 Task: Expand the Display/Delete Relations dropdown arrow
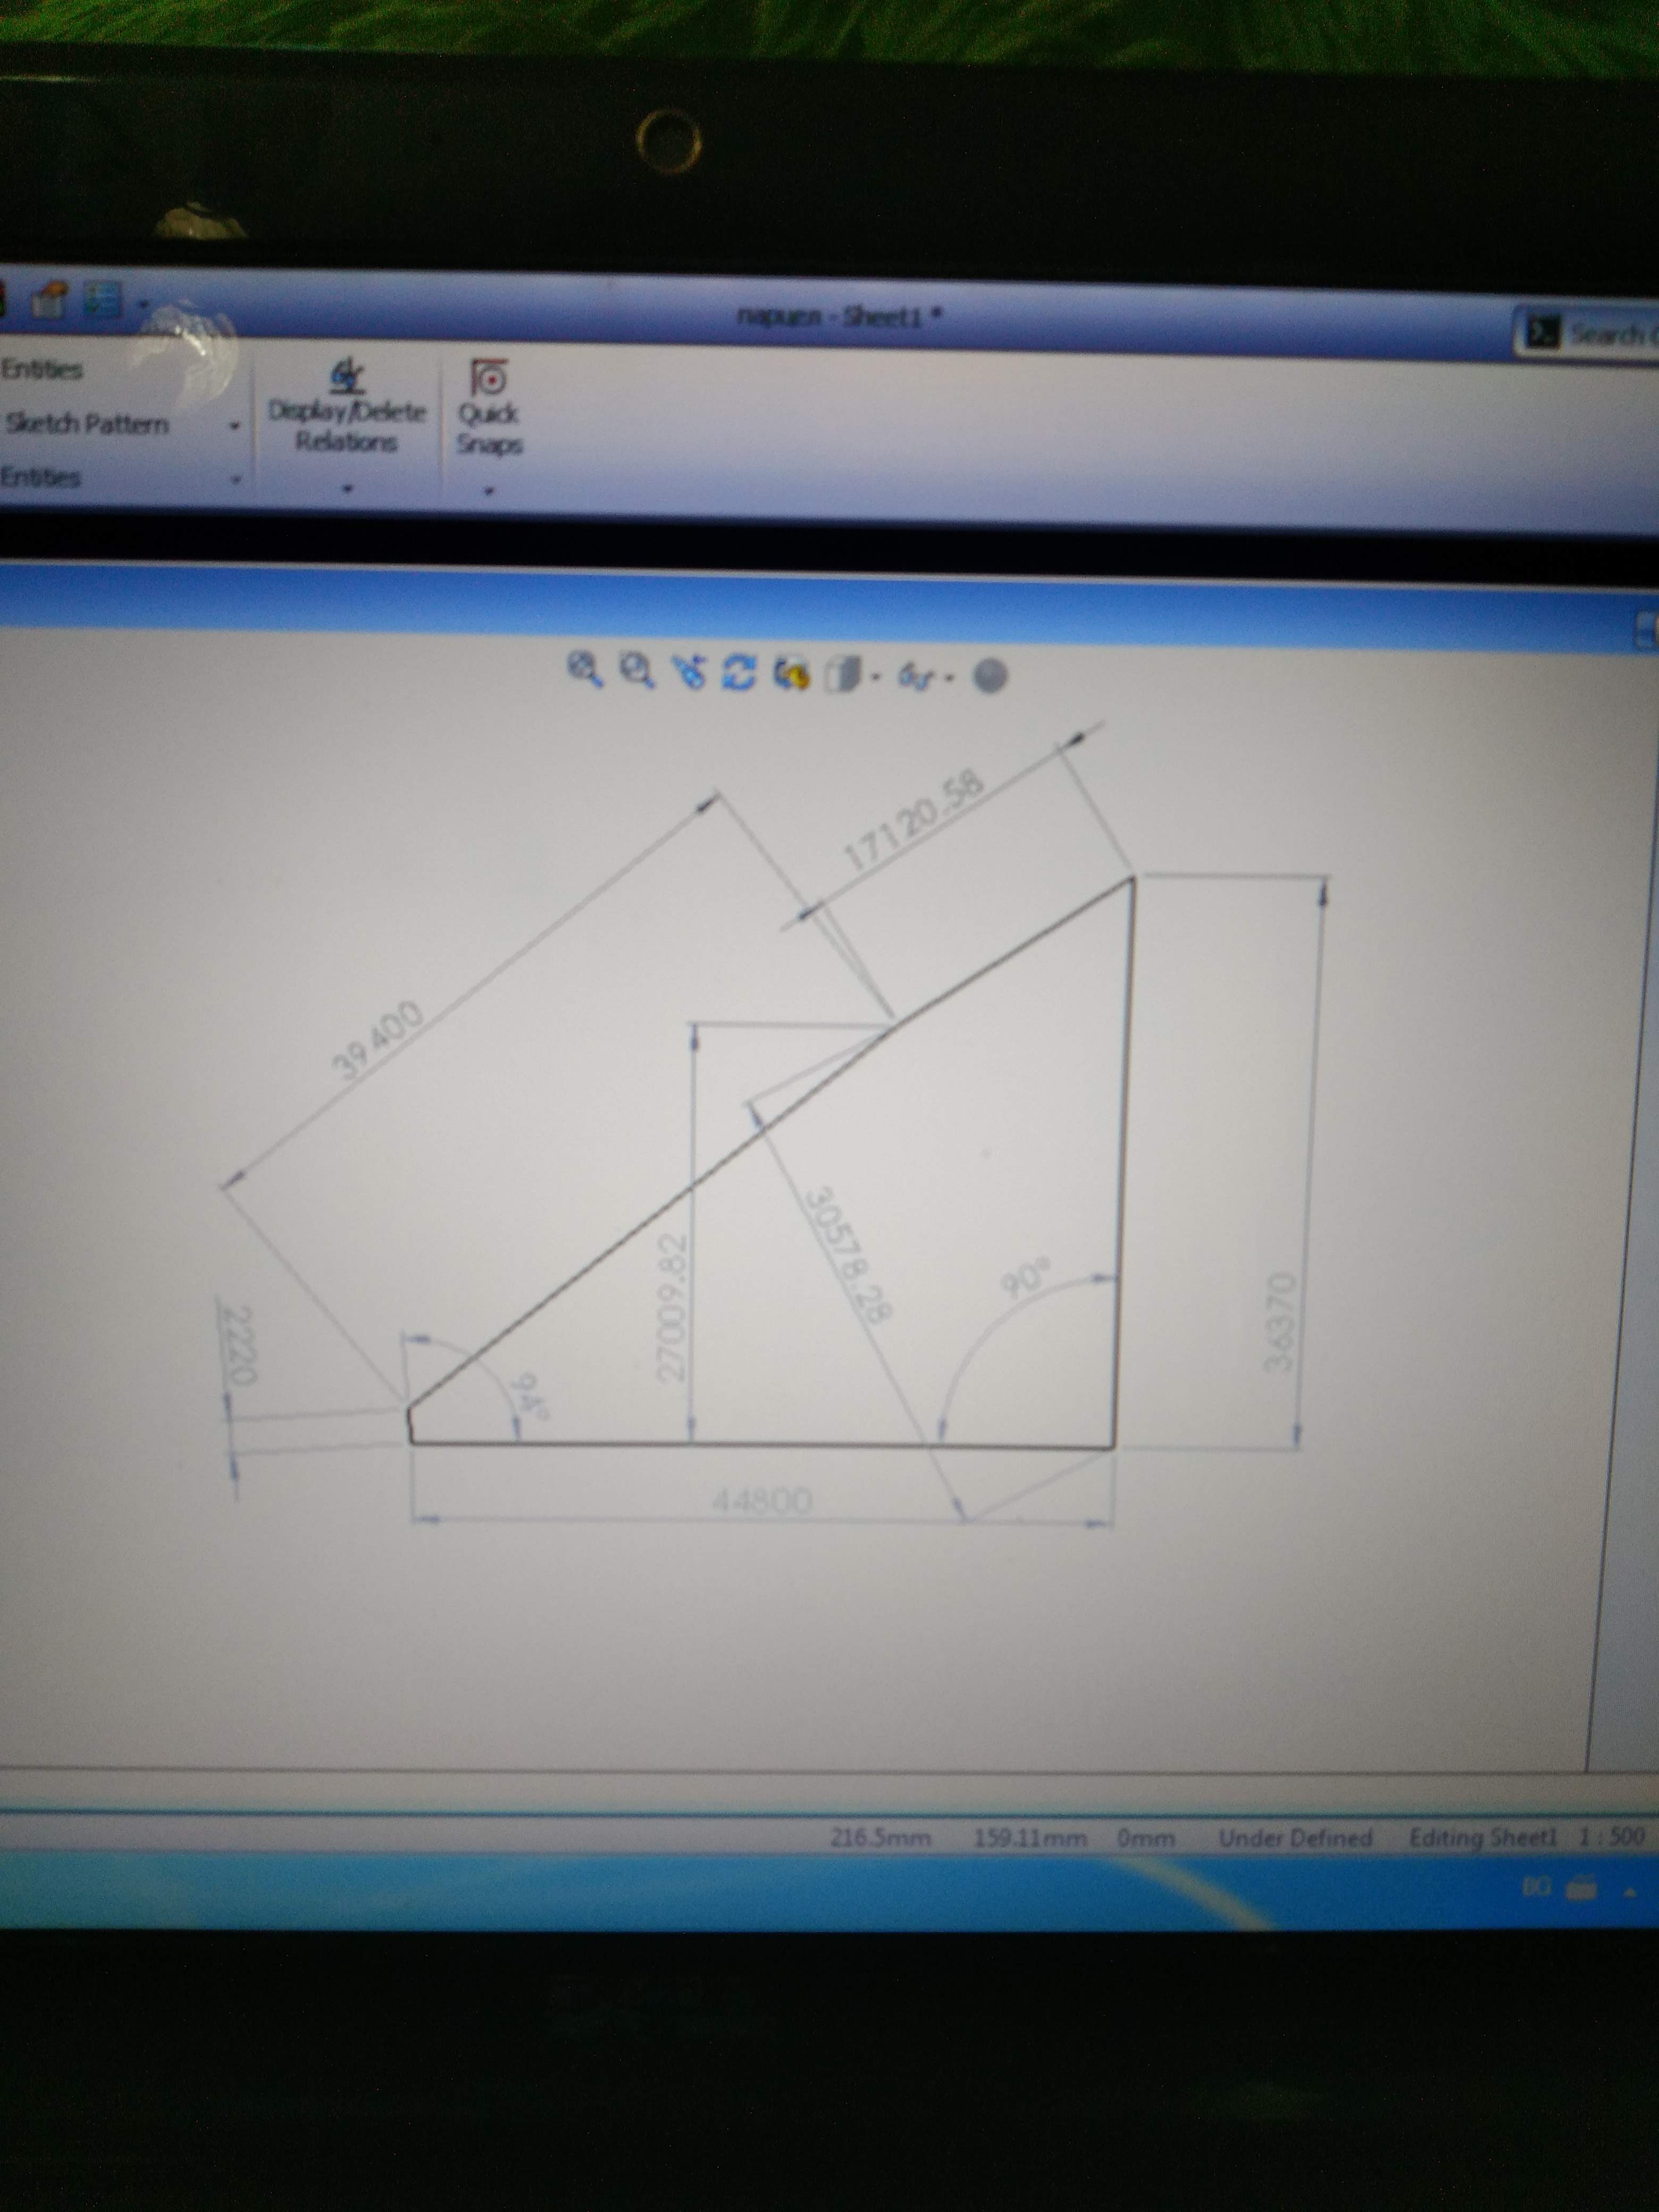[x=347, y=489]
